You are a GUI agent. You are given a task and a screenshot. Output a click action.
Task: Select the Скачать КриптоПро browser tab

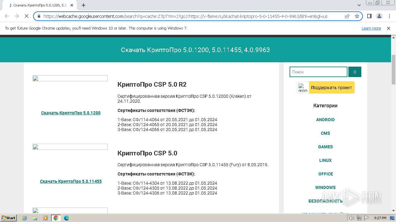point(40,5)
